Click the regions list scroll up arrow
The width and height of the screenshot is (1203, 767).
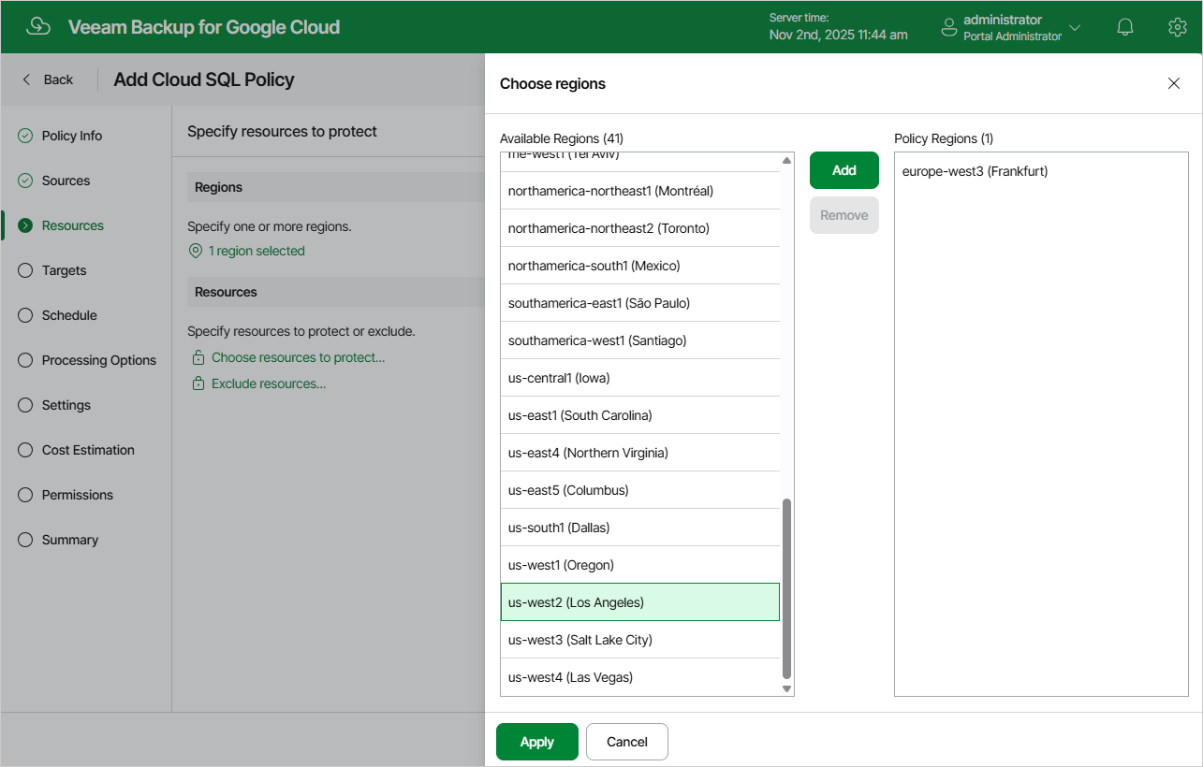[x=787, y=161]
